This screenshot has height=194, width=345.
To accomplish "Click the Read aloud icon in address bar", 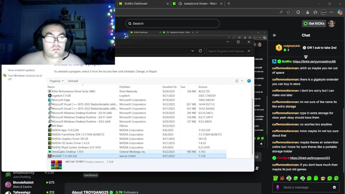I will (x=281, y=12).
